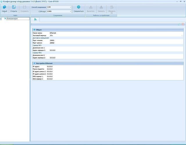The height and width of the screenshot is (145, 186).
Task: Click the Сервер №2 subheader
Action: [x=37, y=53]
